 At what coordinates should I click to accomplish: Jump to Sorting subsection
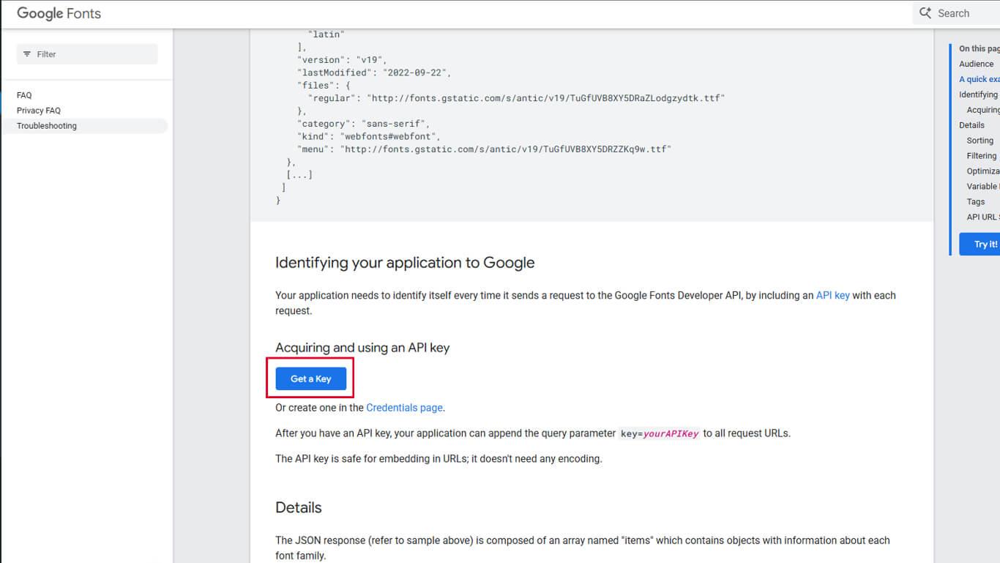coord(980,141)
